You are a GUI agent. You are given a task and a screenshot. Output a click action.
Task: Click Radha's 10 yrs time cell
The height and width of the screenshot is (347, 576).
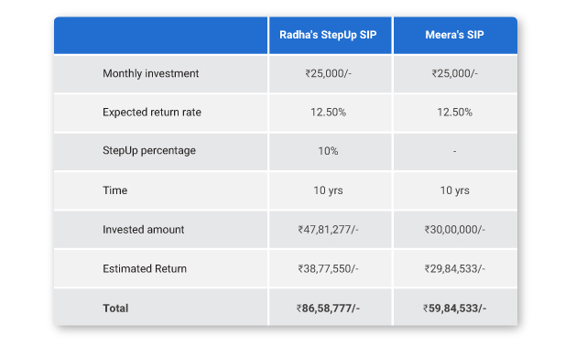(x=328, y=190)
